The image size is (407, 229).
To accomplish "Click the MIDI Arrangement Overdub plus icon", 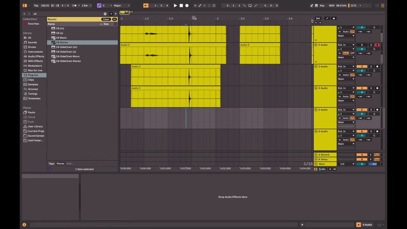I will (x=195, y=5).
